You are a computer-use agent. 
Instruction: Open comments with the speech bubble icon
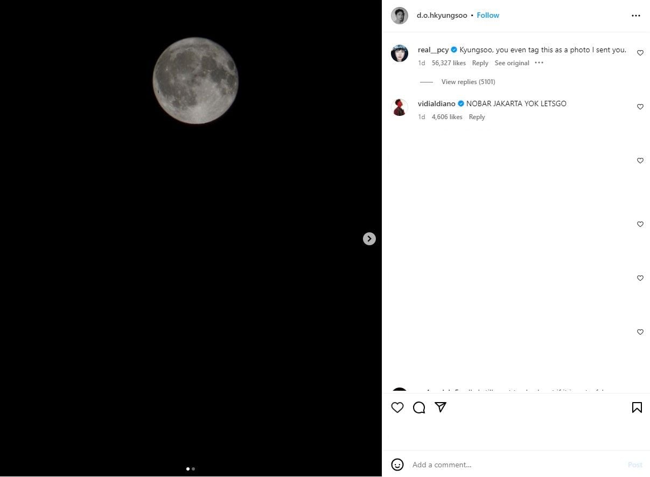click(x=419, y=408)
